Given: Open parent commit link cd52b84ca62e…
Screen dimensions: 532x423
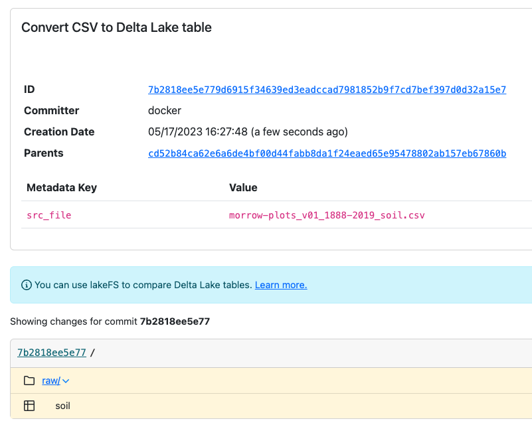Looking at the screenshot, I should 327,153.
